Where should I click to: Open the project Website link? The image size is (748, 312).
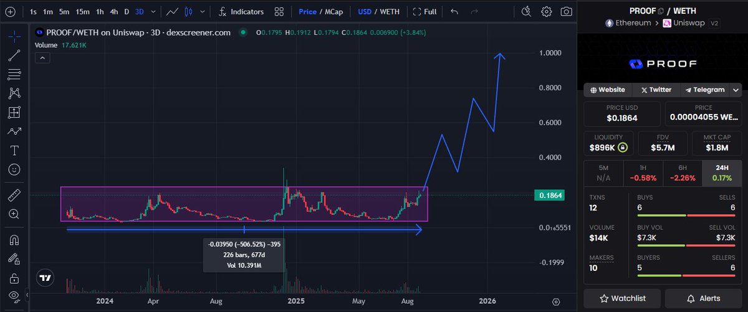pyautogui.click(x=608, y=90)
